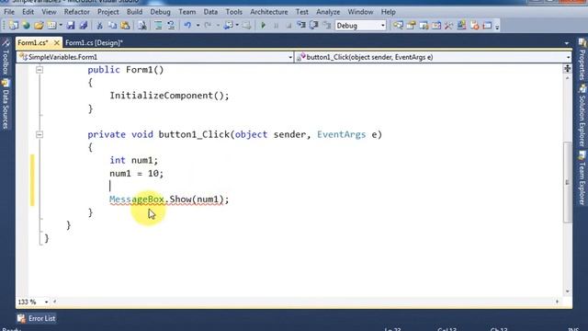Viewport: 588px width, 331px height.
Task: Undo the last action with the Undo icon
Action: pos(187,26)
